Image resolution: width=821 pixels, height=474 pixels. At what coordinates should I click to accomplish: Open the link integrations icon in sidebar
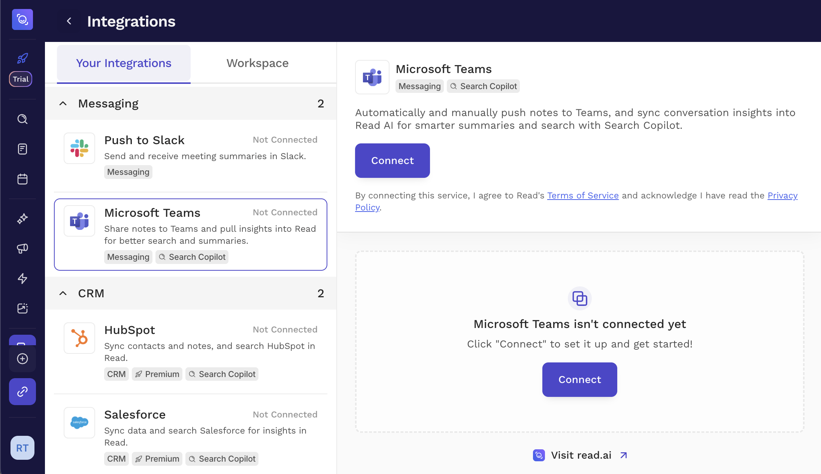(22, 392)
